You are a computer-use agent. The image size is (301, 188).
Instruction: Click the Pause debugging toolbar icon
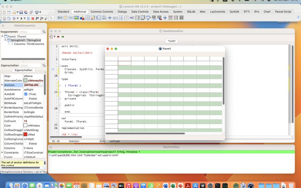point(28,18)
